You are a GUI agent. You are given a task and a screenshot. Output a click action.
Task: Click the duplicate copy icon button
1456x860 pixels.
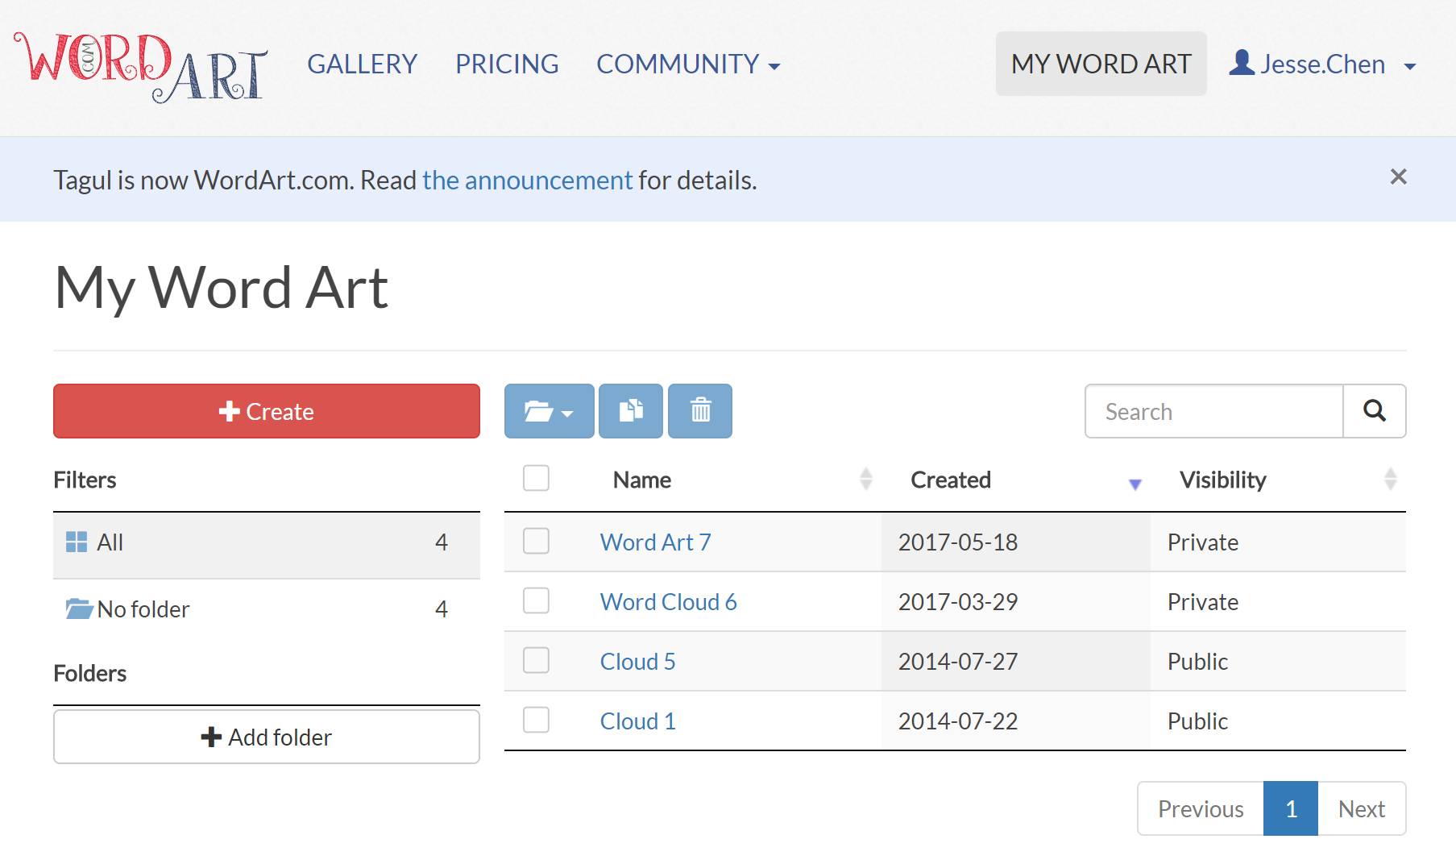click(x=631, y=411)
